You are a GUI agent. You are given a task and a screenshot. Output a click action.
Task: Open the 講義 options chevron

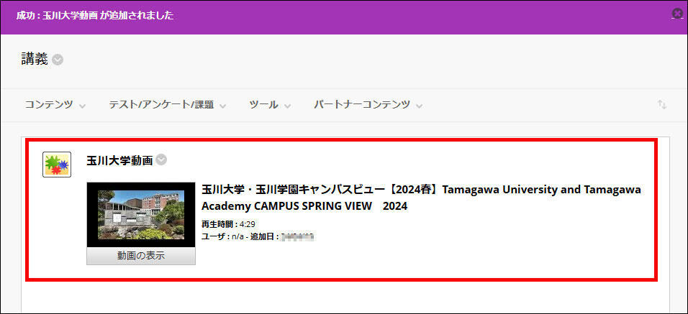tap(58, 60)
